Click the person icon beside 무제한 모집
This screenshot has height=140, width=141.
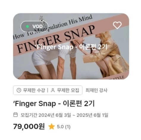(53, 90)
